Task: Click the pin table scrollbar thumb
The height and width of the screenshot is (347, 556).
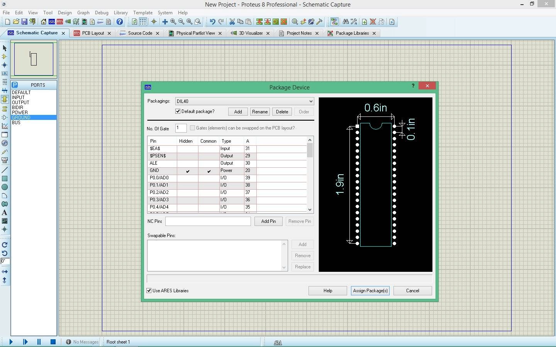Action: pos(310,150)
